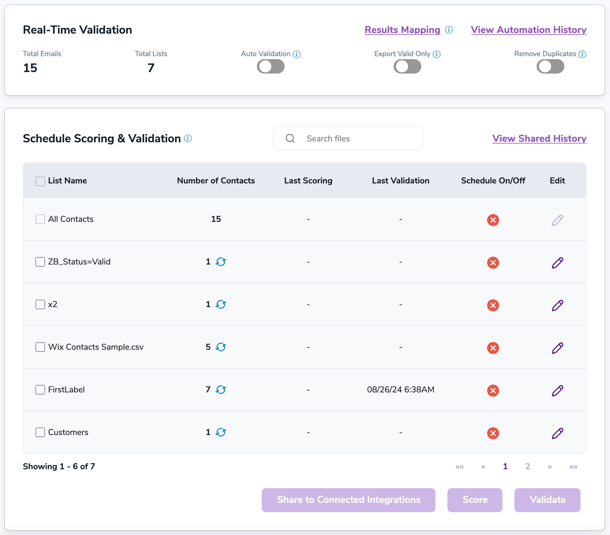This screenshot has height=535, width=610.
Task: Click schedule off icon for All Contacts
Action: pyautogui.click(x=493, y=220)
